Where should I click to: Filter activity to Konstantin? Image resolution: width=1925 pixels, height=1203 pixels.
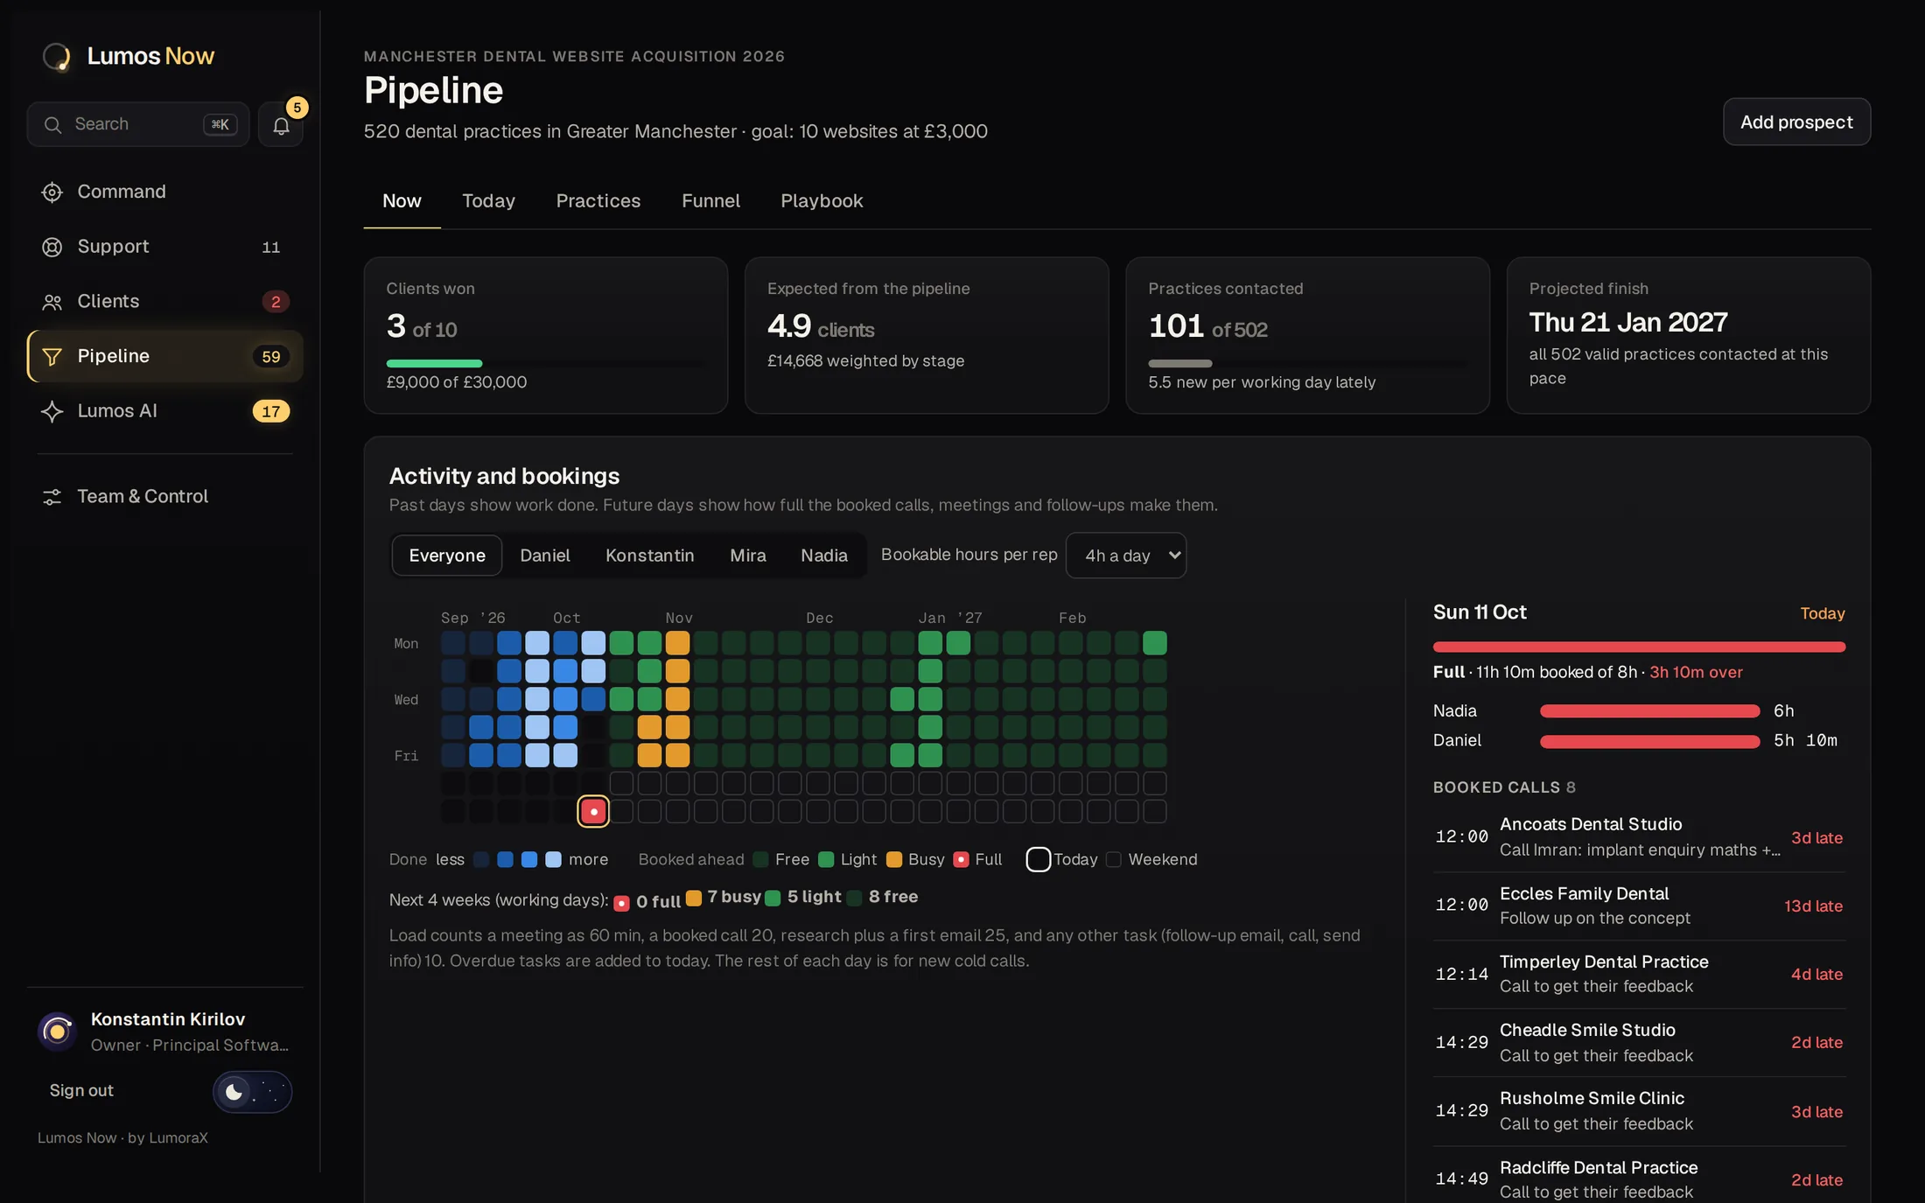click(x=650, y=556)
